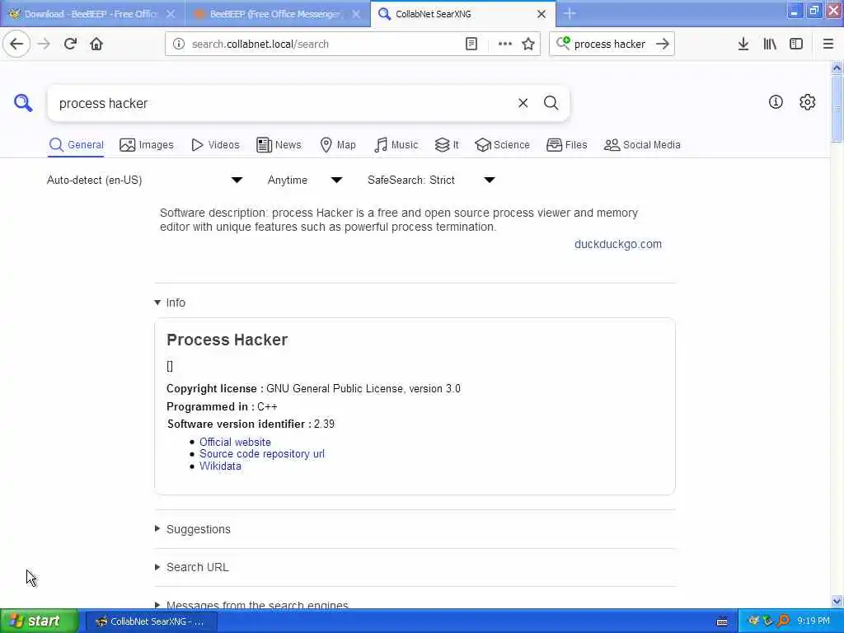Show the sidebars panel icon

click(796, 45)
